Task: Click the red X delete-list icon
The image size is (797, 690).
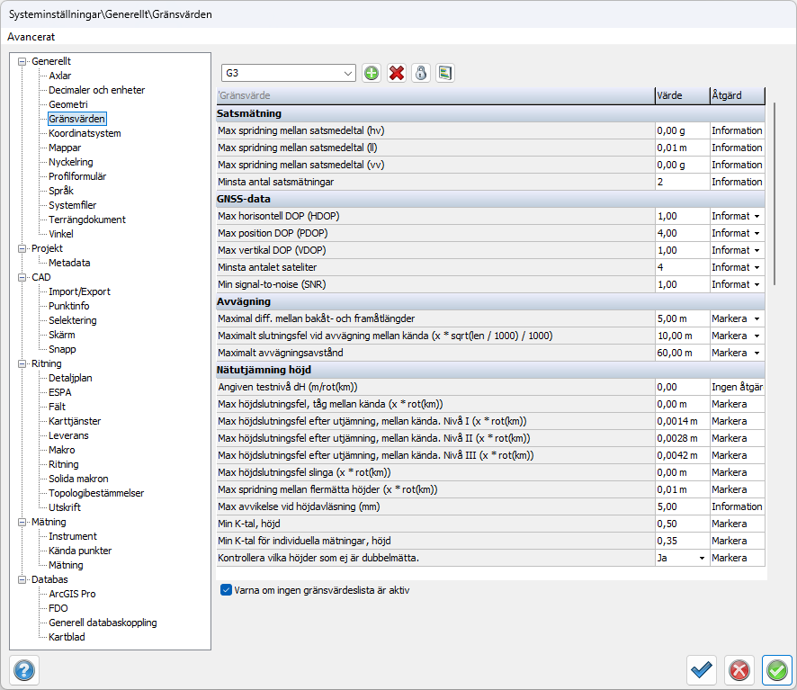Action: click(396, 73)
